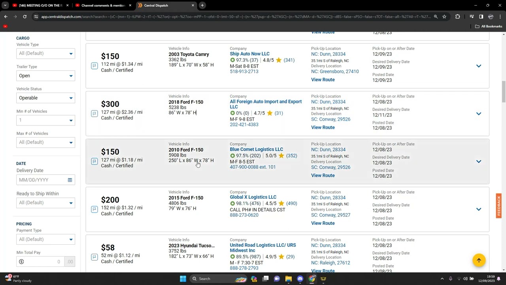The height and width of the screenshot is (285, 506).
Task: Open the browser side panel icon
Action: (481, 17)
